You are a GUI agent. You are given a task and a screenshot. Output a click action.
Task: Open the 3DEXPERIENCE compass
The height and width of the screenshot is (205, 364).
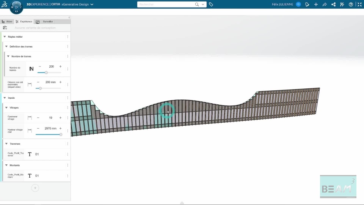click(x=16, y=7)
